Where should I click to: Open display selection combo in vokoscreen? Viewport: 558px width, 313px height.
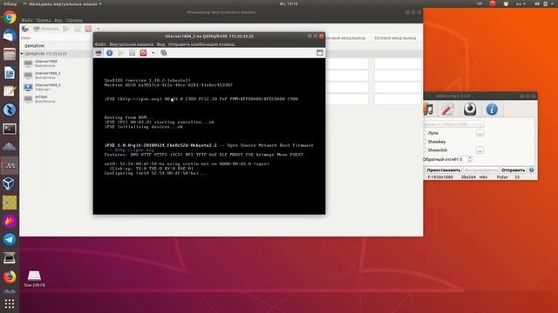point(453,124)
